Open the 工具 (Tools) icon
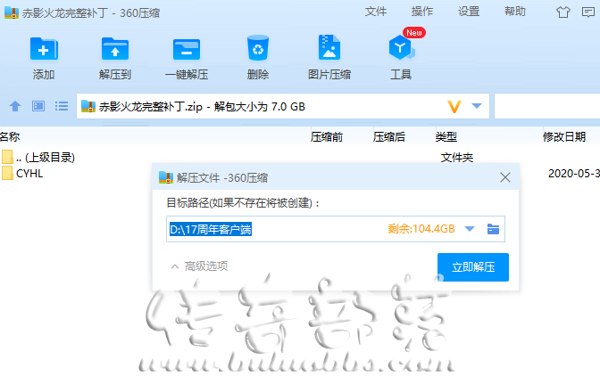 click(x=401, y=48)
